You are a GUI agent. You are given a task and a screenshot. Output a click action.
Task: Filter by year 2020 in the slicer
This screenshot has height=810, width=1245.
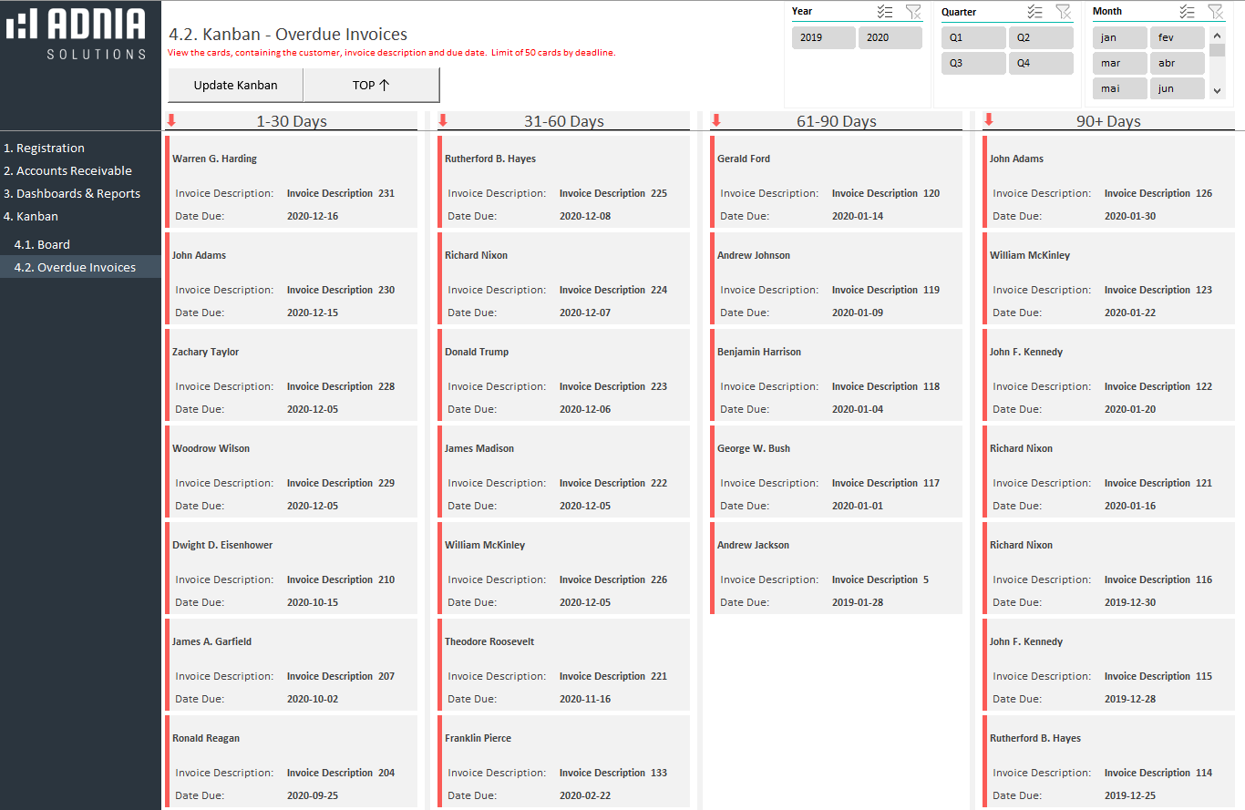(x=890, y=38)
